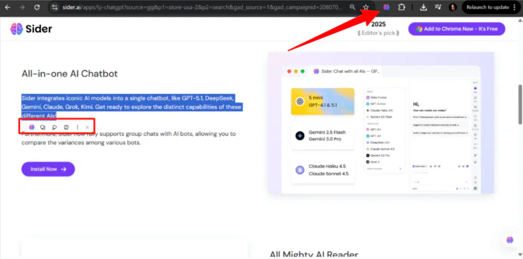Click the vertical page scrollbar thumb
This screenshot has width=523, height=259.
point(520,104)
